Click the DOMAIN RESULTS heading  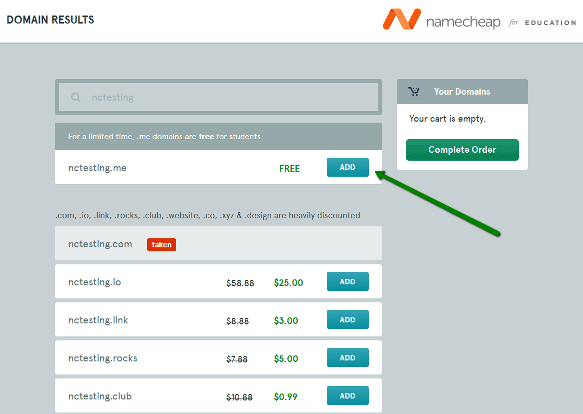pyautogui.click(x=50, y=20)
